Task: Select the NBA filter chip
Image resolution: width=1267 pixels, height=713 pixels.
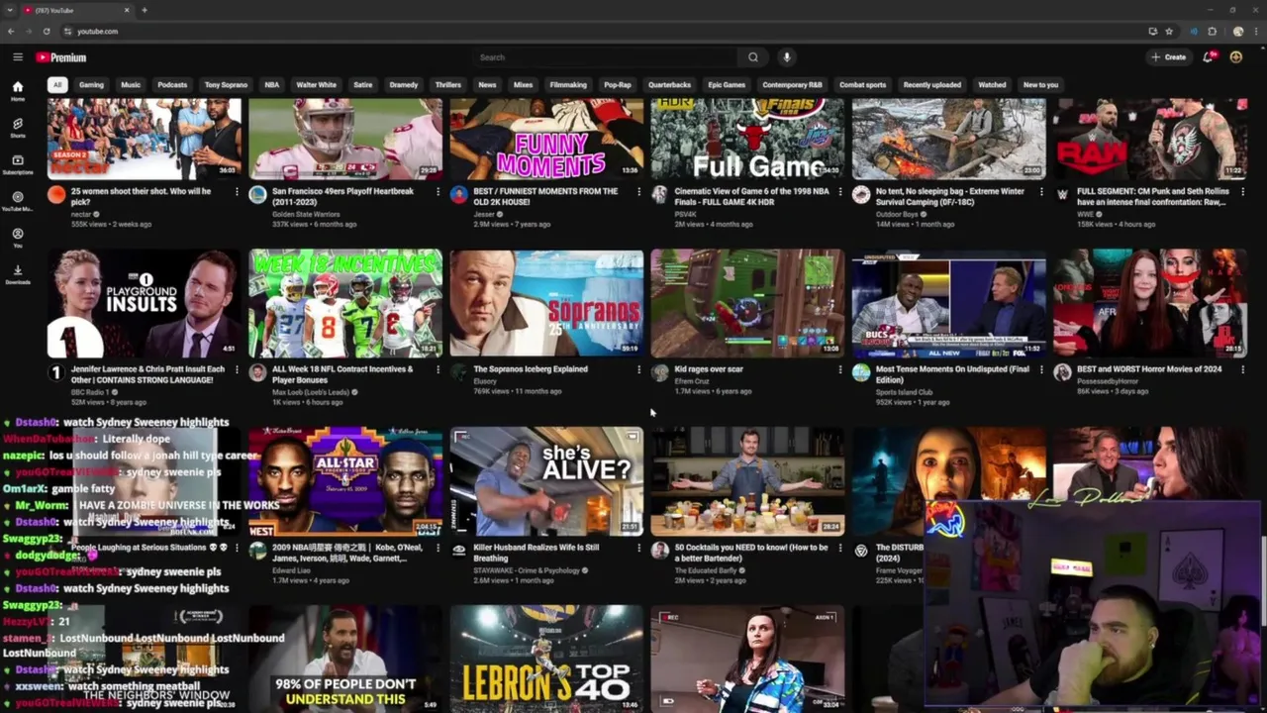Action: 272,85
